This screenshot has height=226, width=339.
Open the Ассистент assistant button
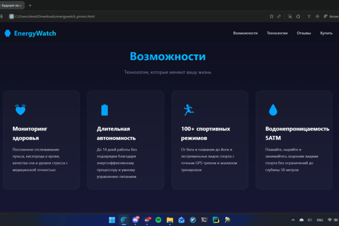[x=331, y=16]
